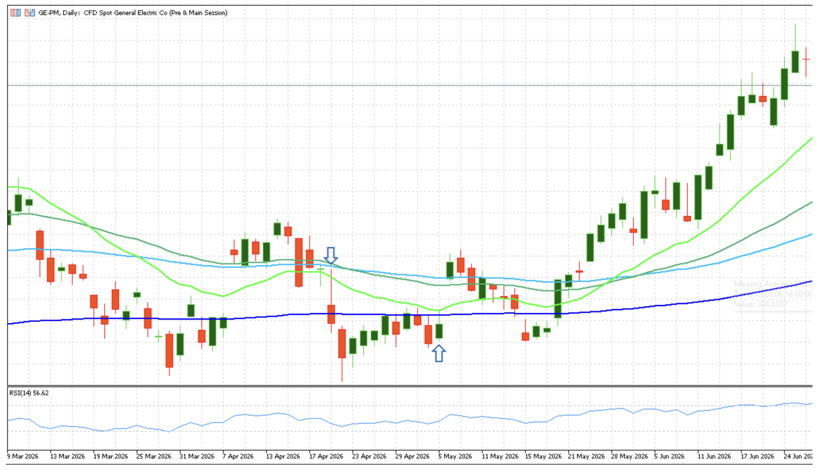Select the 15 May 2026 axis date

click(543, 456)
